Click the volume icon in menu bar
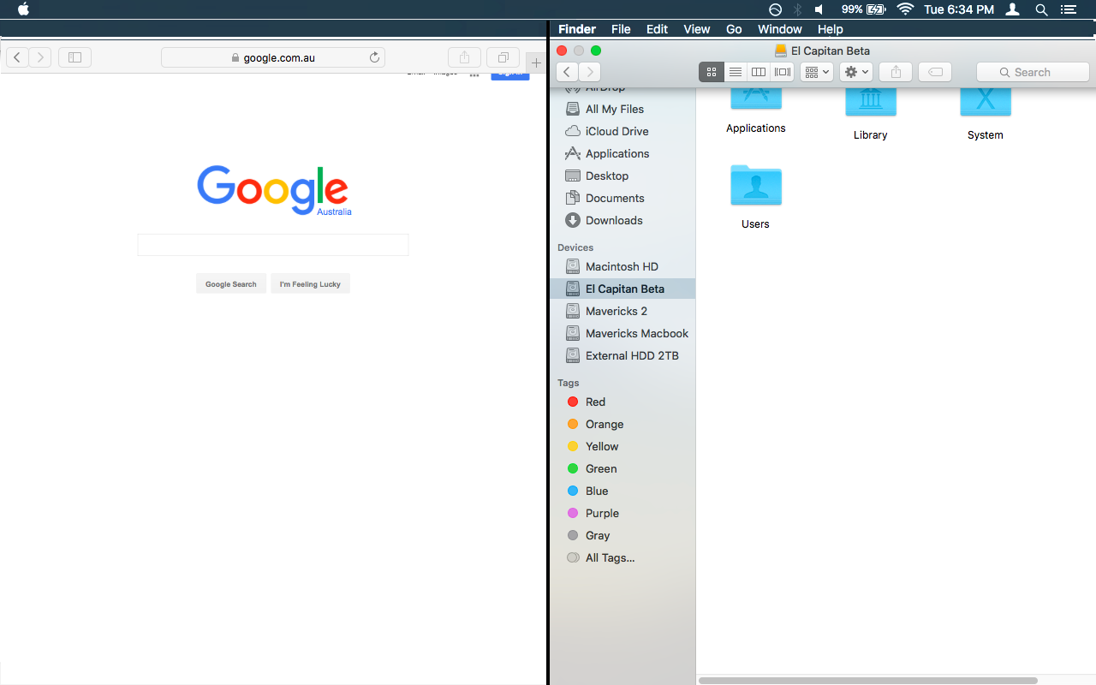The height and width of the screenshot is (685, 1096). [819, 9]
